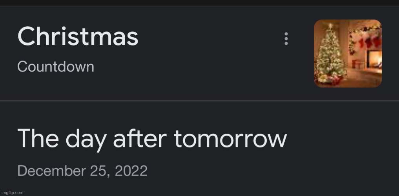Click the word 'tomorrow' in the result
The width and height of the screenshot is (399, 196).
(230, 138)
